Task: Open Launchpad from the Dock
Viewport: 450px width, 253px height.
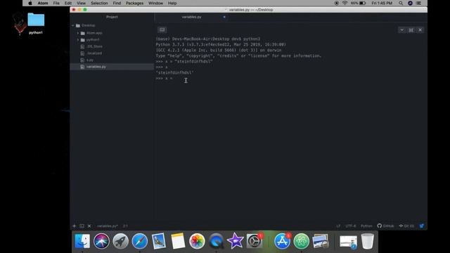Action: click(x=120, y=241)
